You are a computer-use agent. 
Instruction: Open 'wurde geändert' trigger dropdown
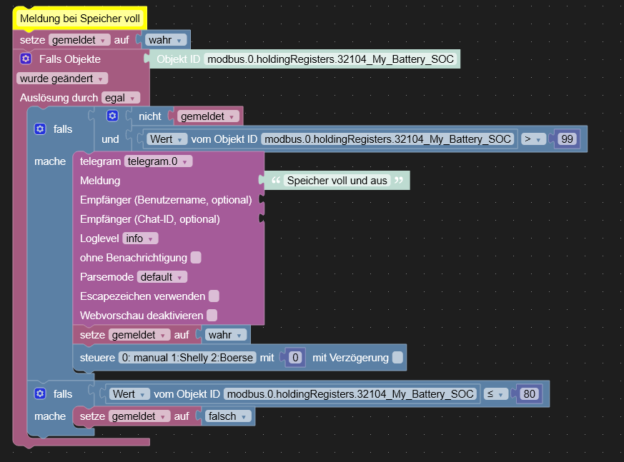tap(62, 79)
